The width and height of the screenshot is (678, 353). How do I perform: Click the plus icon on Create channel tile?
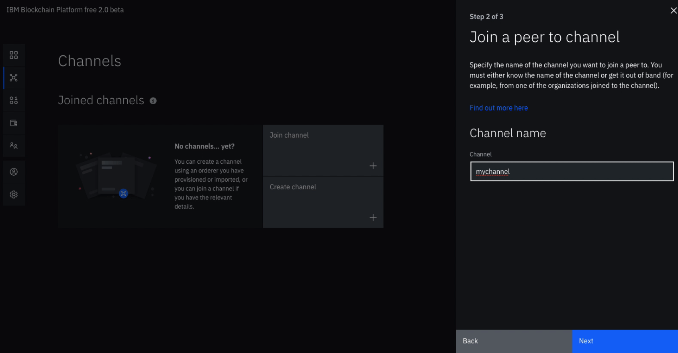pyautogui.click(x=373, y=217)
